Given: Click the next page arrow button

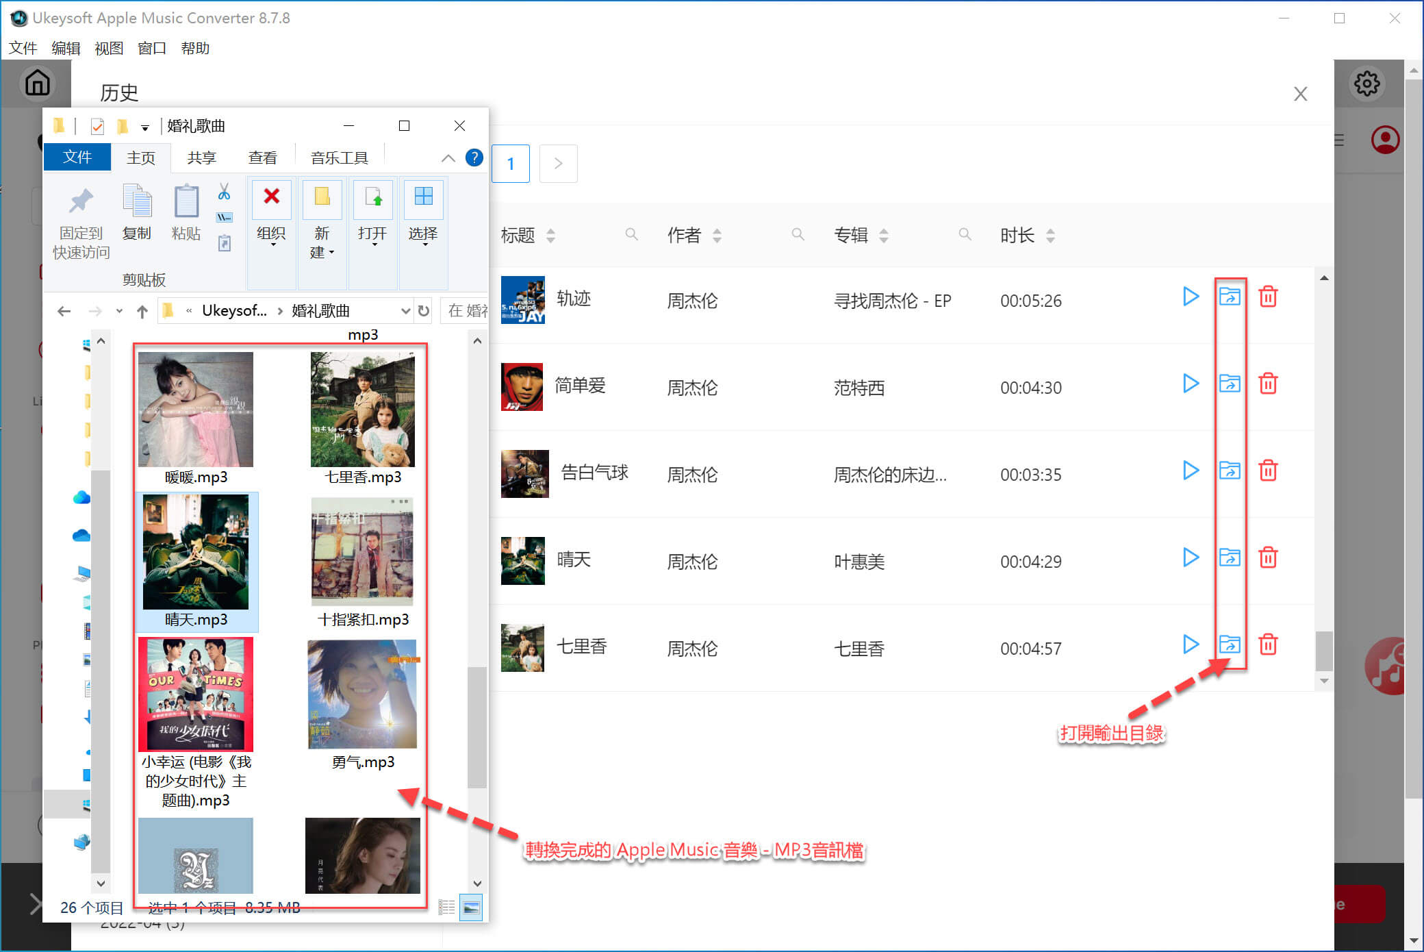Looking at the screenshot, I should (558, 163).
